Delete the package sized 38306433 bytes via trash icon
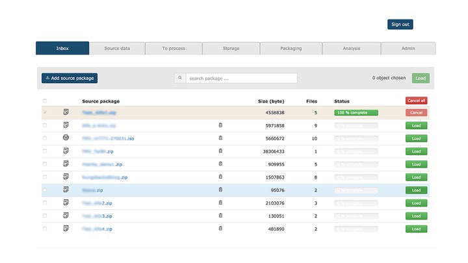468x263 pixels. [x=220, y=151]
